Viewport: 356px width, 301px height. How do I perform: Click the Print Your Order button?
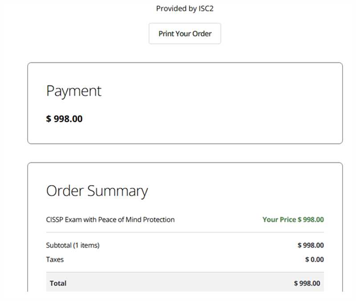(x=185, y=34)
